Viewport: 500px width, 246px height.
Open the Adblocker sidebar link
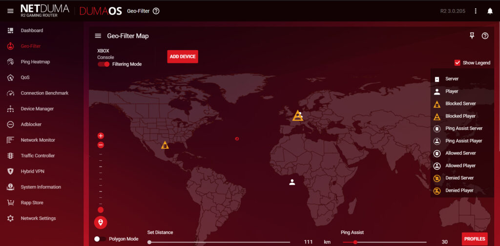click(31, 124)
